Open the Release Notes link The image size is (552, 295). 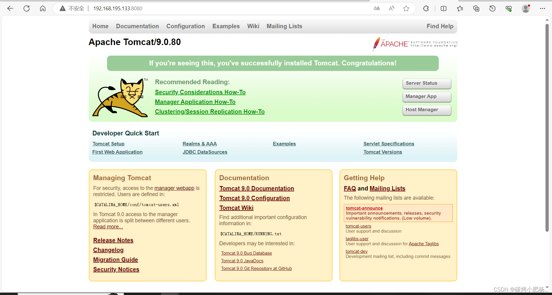tap(113, 240)
